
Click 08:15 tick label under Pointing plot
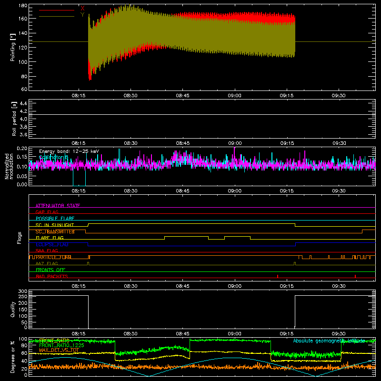[x=79, y=96]
